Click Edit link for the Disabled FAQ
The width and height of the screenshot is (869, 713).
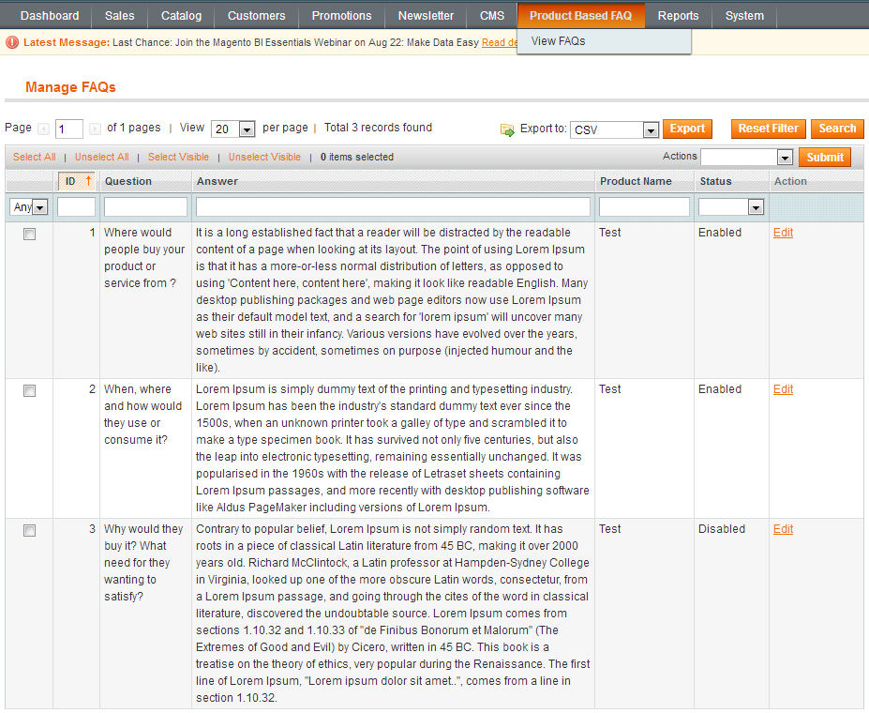(783, 529)
